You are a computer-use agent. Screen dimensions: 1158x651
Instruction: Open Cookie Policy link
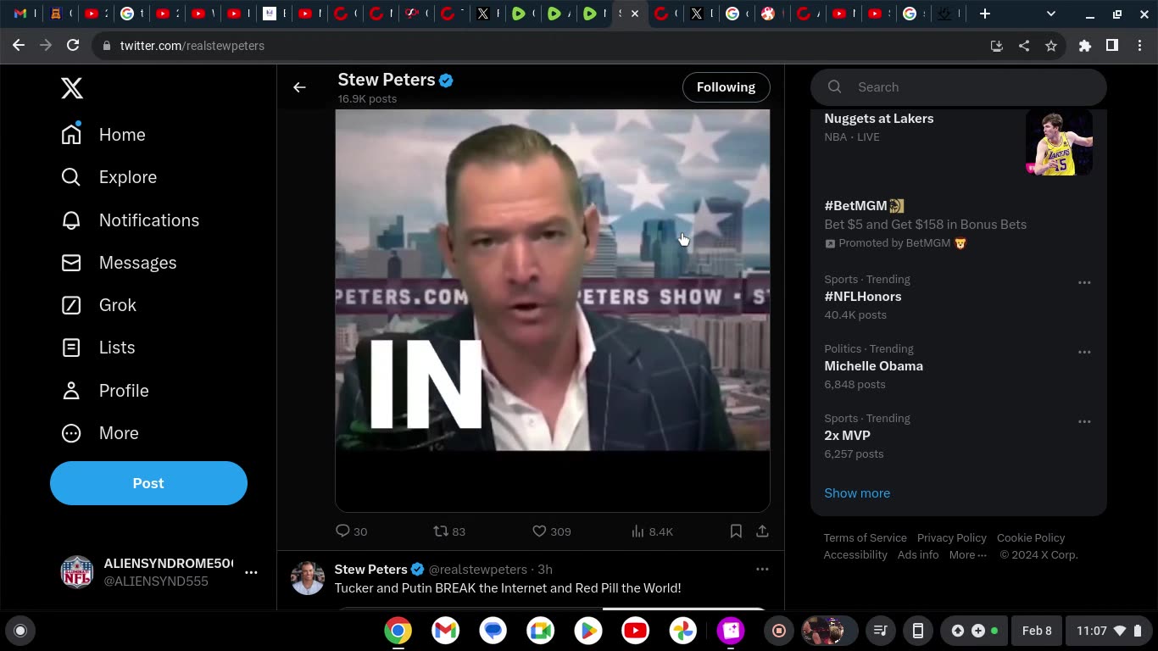pyautogui.click(x=1031, y=538)
